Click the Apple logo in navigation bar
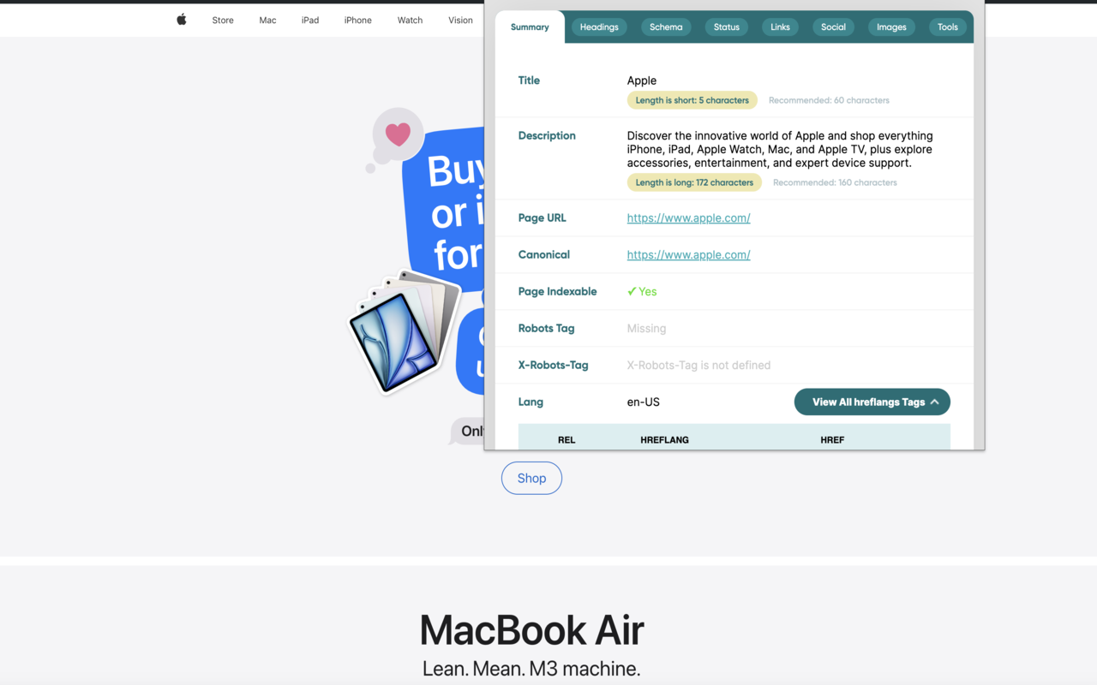1097x685 pixels. click(182, 20)
